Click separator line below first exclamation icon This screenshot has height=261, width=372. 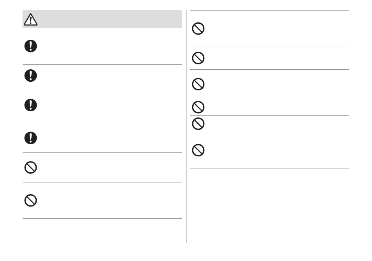point(102,64)
